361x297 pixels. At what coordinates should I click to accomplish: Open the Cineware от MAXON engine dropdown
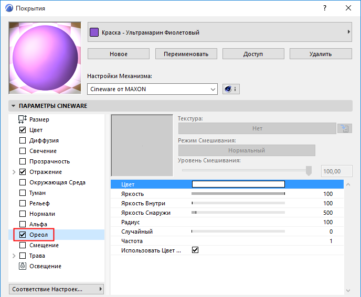[152, 89]
